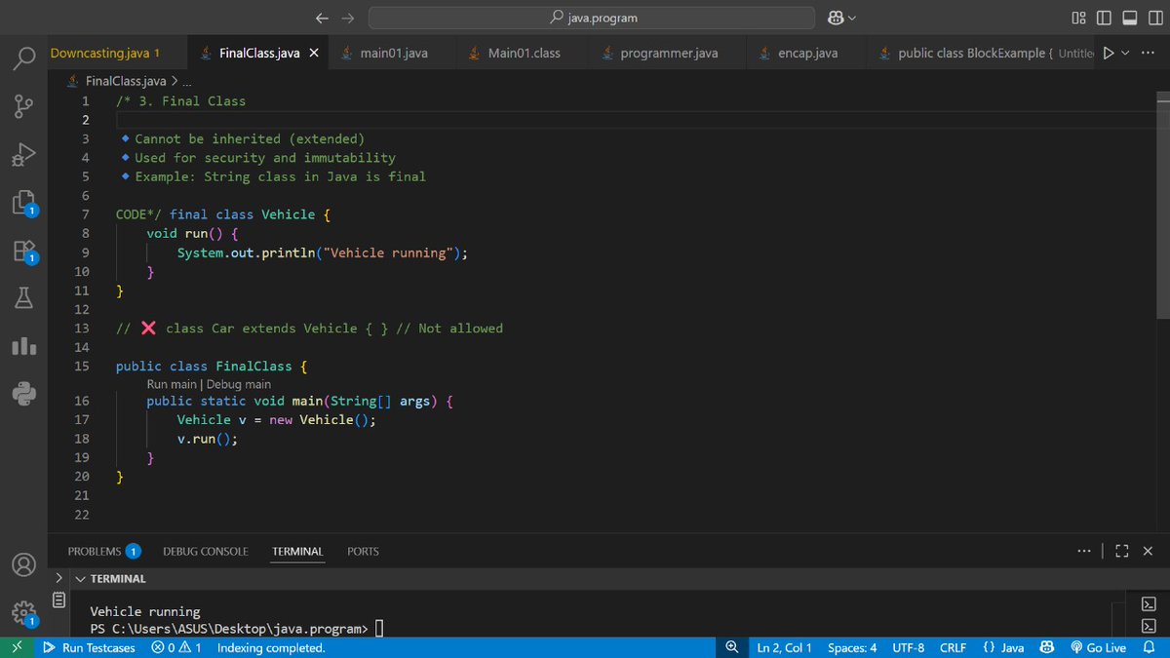
Task: Run Java file with play button
Action: [1108, 53]
